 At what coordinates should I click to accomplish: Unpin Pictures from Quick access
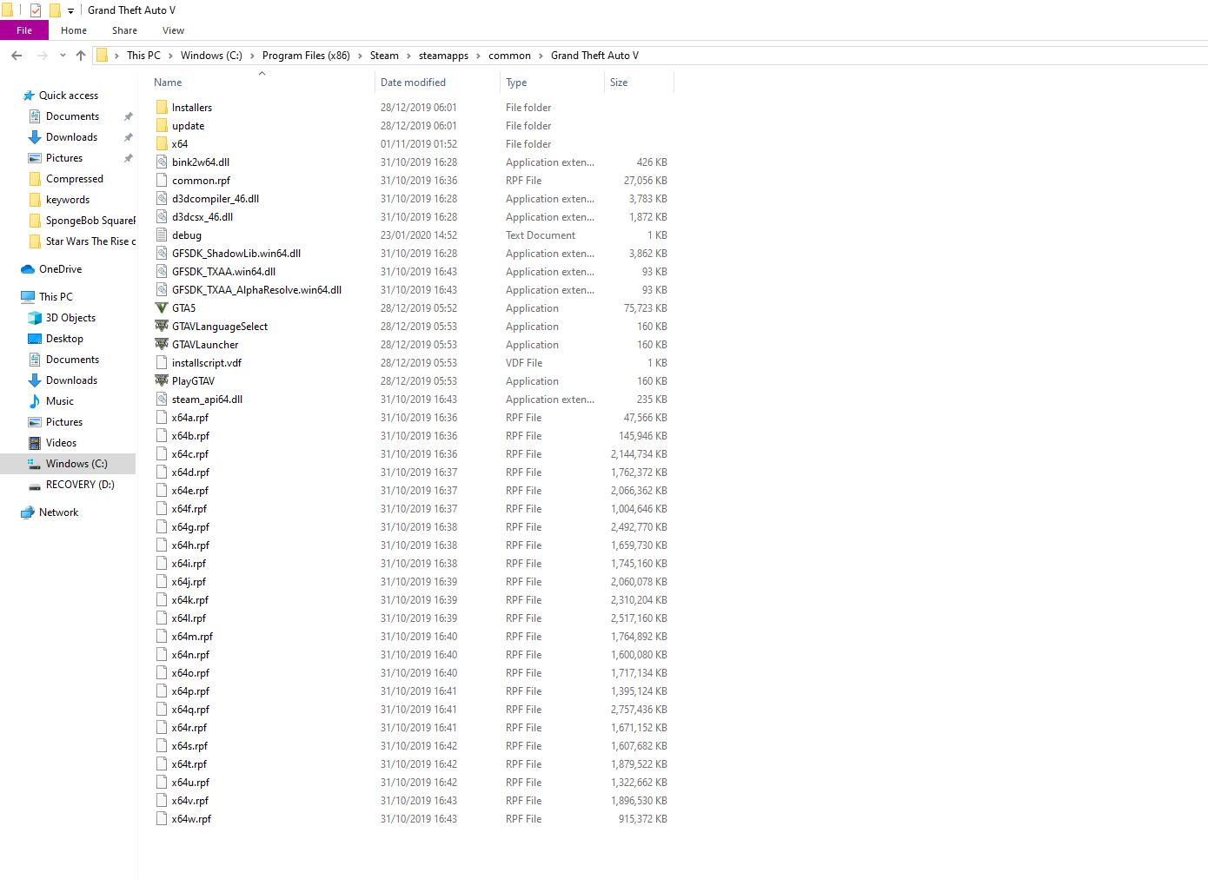click(x=128, y=157)
